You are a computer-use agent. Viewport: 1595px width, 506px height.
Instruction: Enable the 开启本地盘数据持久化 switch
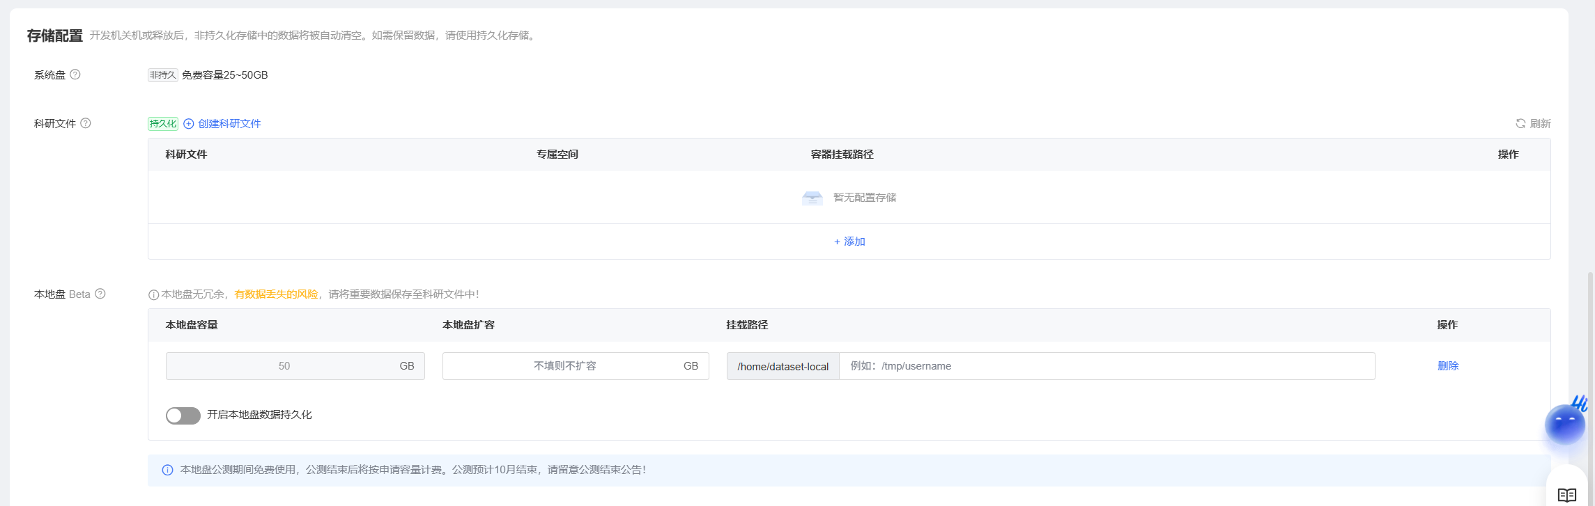(183, 416)
